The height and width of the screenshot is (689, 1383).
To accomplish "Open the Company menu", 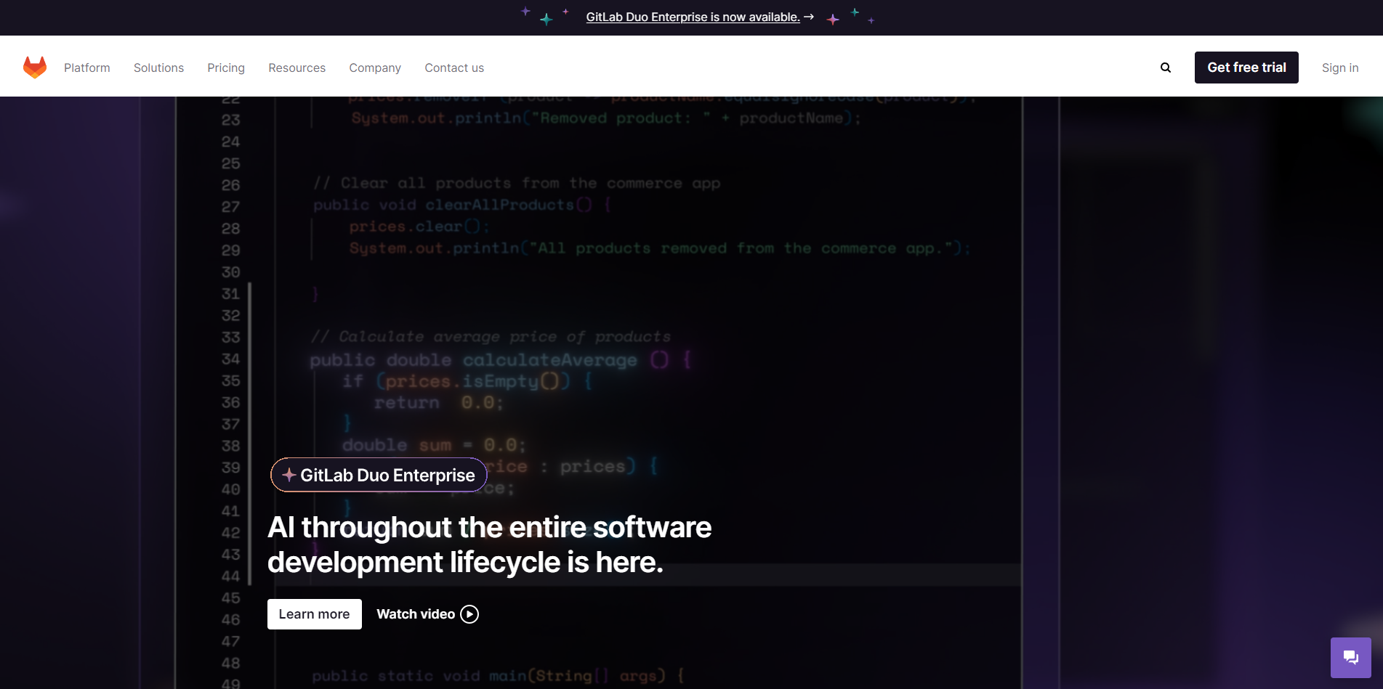I will coord(375,67).
